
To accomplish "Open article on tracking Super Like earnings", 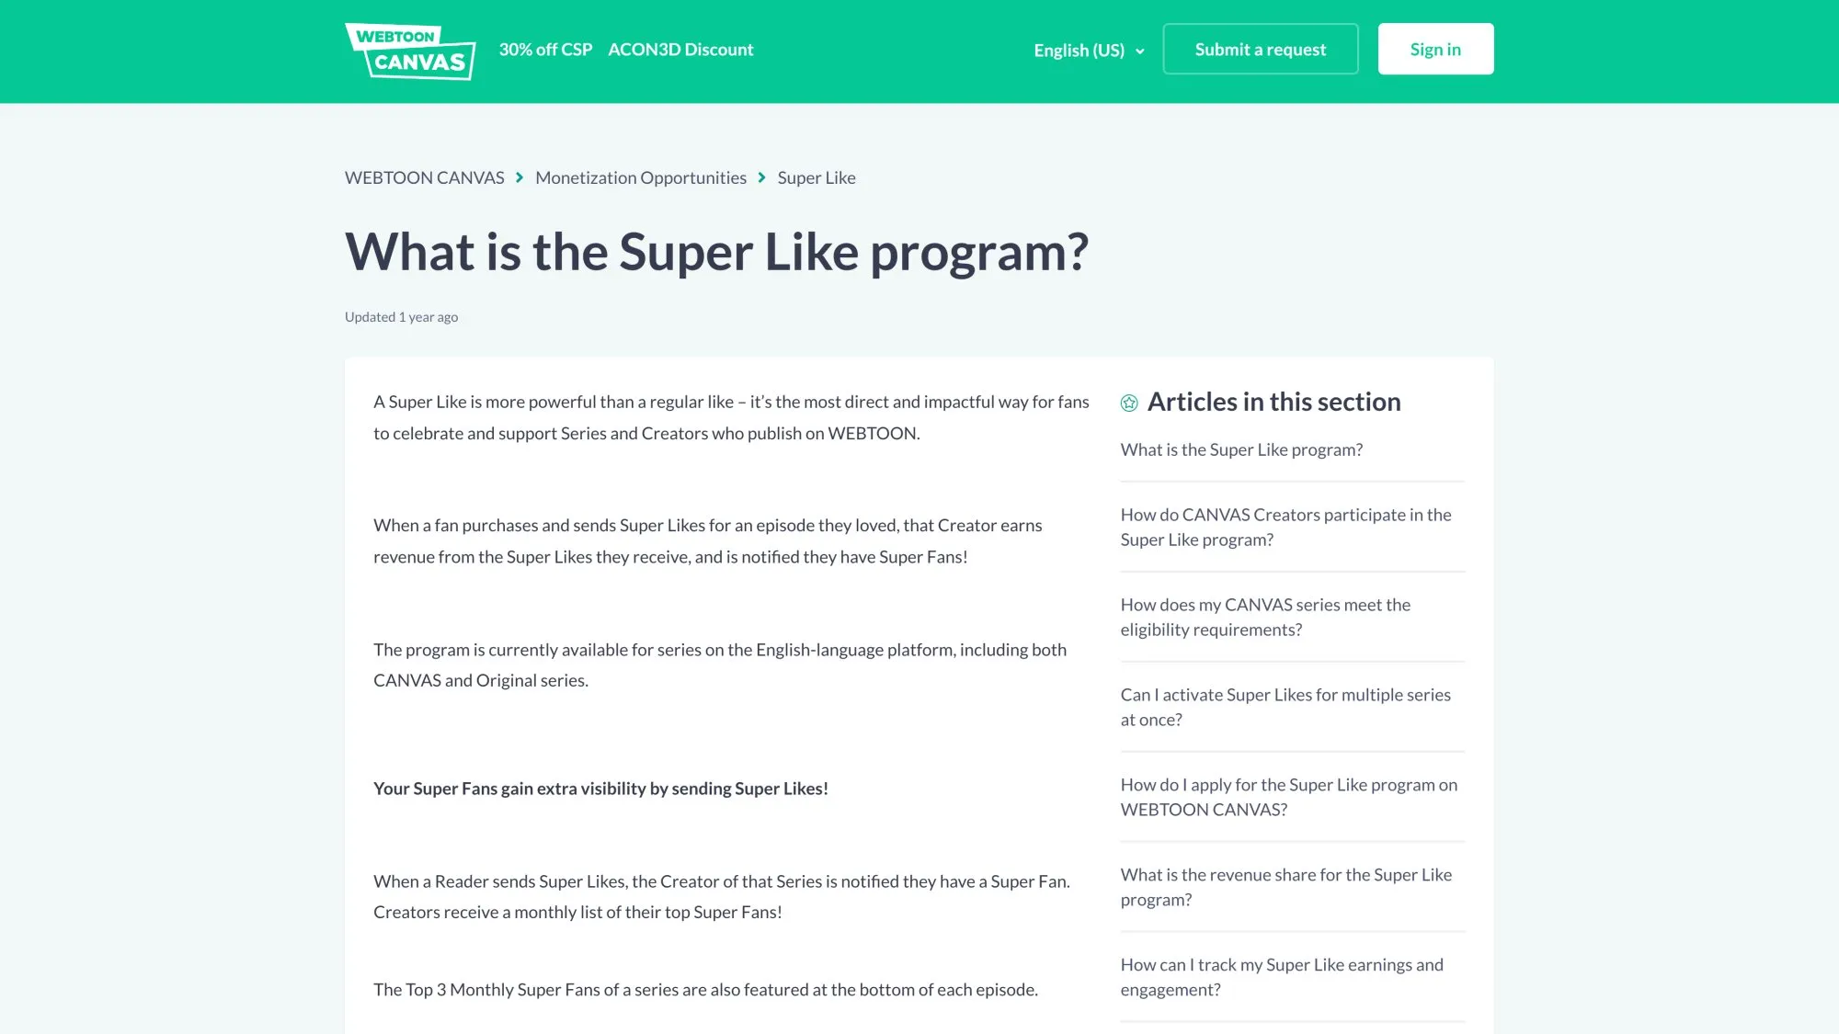I will point(1282,976).
